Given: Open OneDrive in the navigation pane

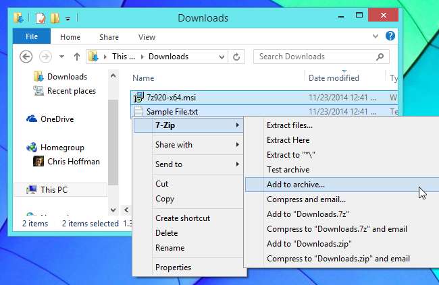Looking at the screenshot, I should (x=57, y=119).
